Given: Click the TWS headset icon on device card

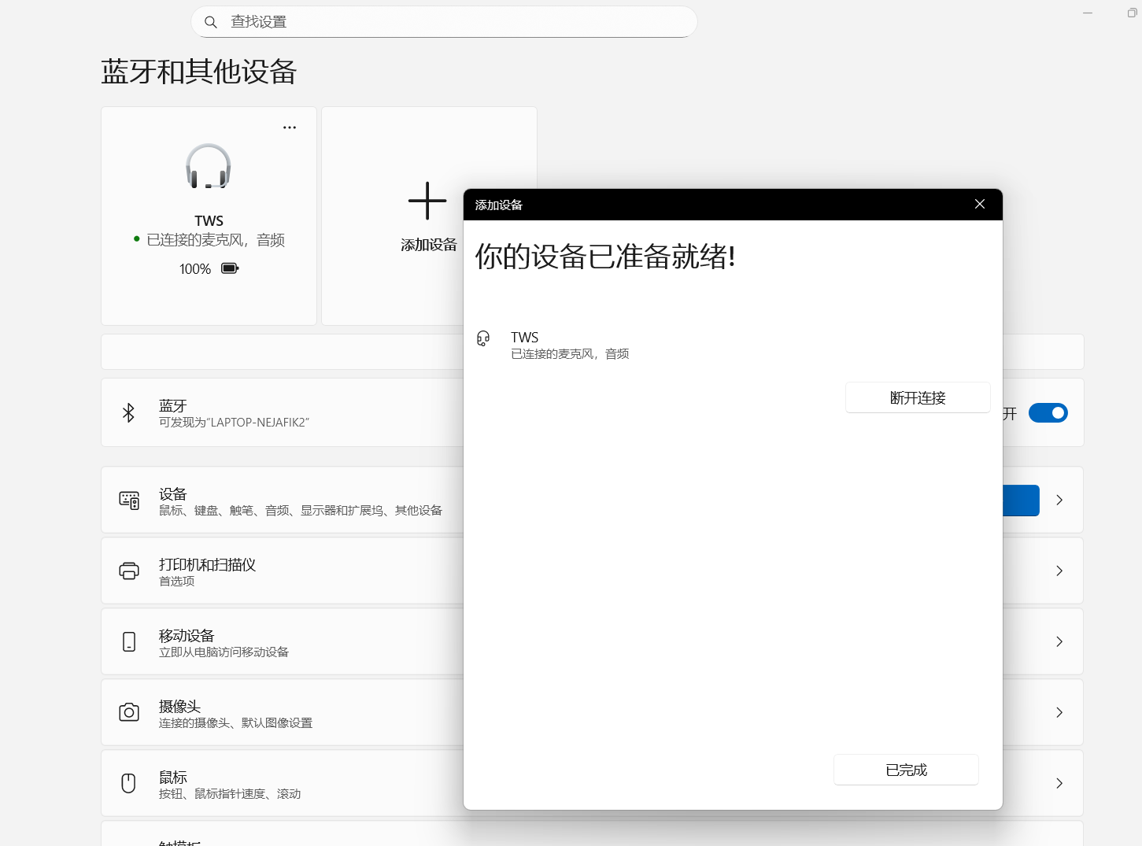Looking at the screenshot, I should (209, 167).
